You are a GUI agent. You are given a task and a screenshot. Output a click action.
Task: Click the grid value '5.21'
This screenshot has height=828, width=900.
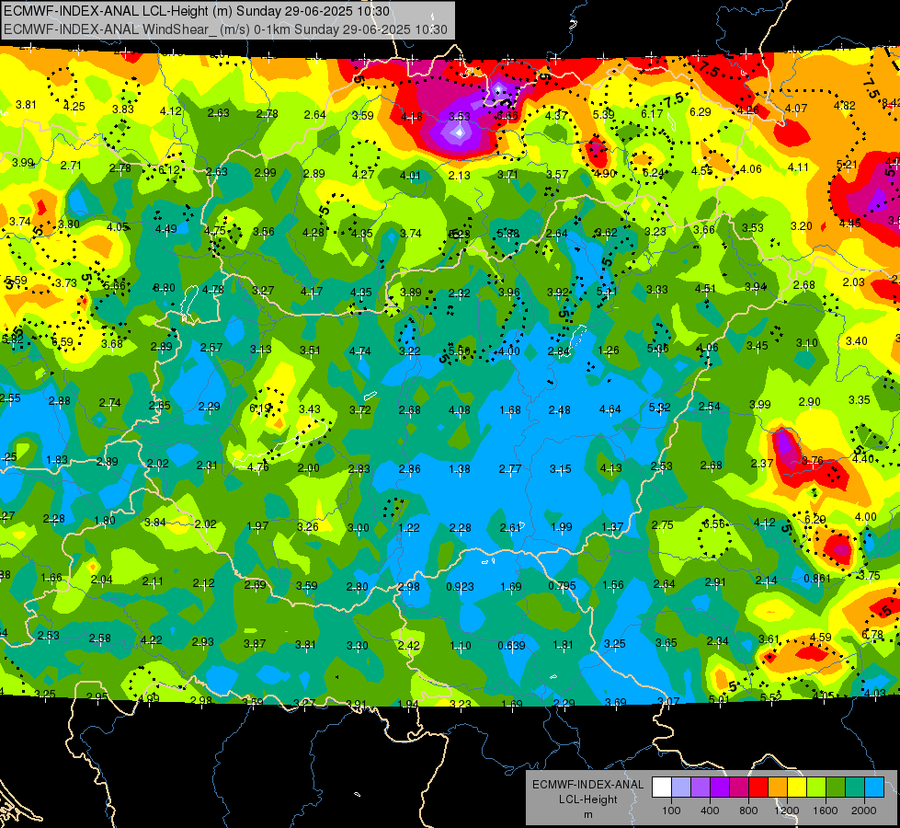coord(847,165)
